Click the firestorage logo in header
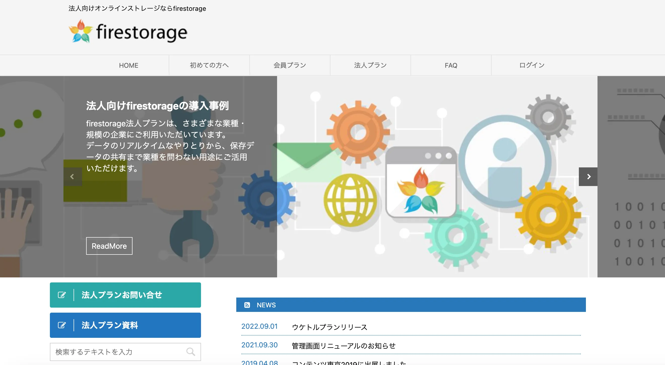 click(128, 31)
